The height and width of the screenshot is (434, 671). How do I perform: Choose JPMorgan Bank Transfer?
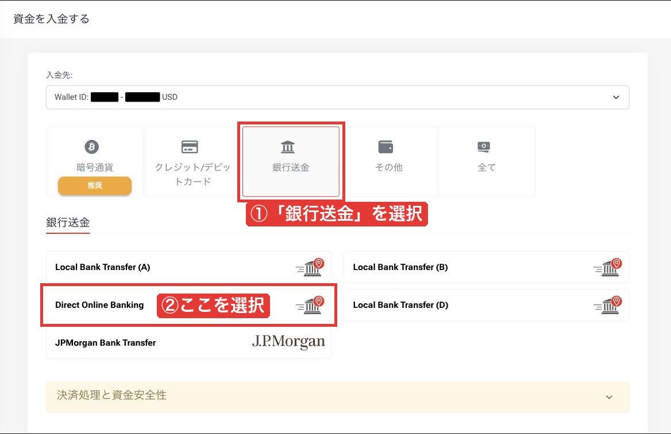click(x=188, y=343)
